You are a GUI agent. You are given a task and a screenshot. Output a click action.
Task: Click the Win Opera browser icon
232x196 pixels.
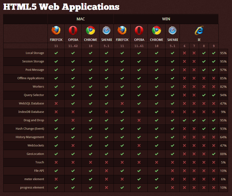click(x=139, y=30)
